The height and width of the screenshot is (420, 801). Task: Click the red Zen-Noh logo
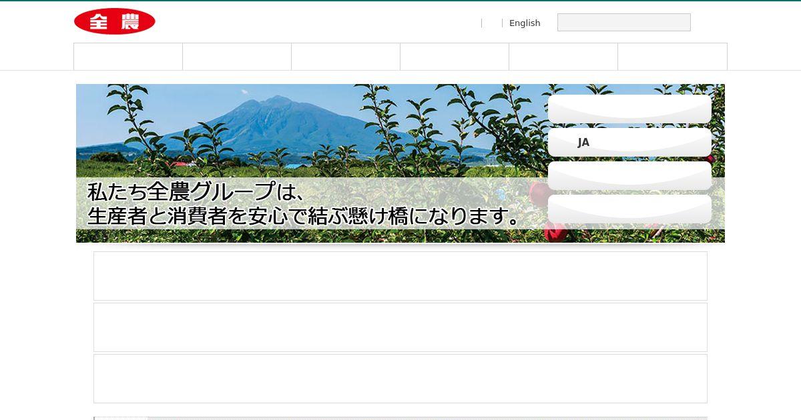(x=115, y=21)
